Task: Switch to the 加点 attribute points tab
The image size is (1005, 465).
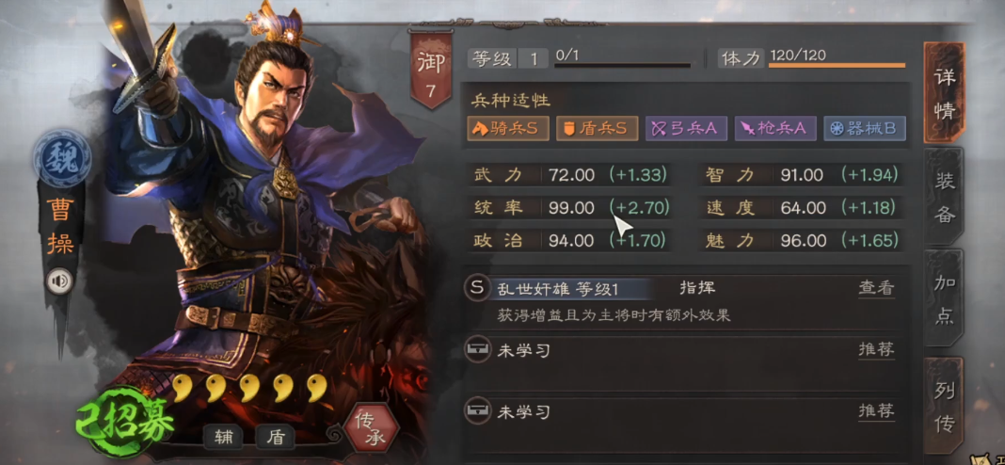Action: click(944, 298)
